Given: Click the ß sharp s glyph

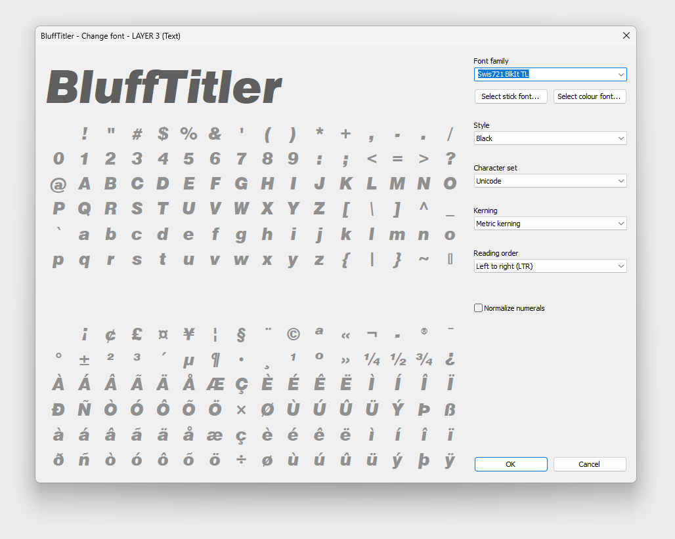Looking at the screenshot, I should coord(450,410).
